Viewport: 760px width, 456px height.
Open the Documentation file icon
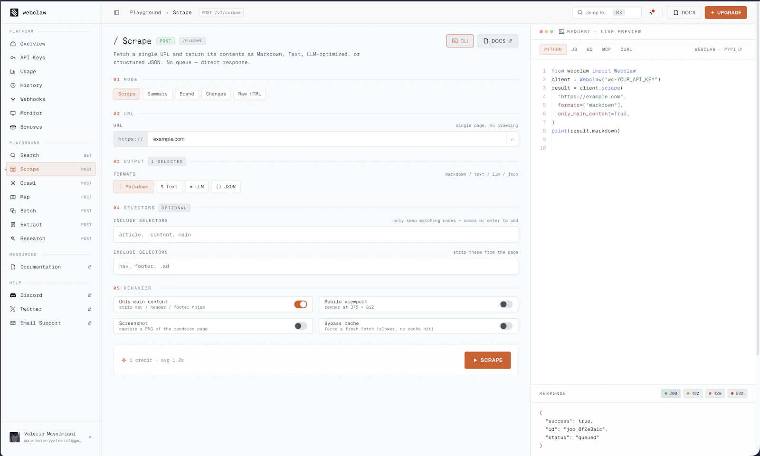coord(13,267)
